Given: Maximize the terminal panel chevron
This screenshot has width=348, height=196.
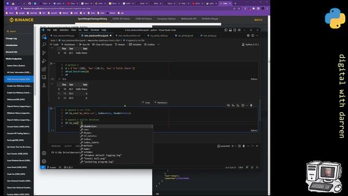Looking at the screenshot, I should [x=252, y=146].
